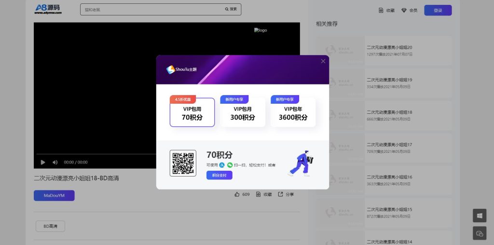Click the 积分支付 button
Image resolution: width=494 pixels, height=245 pixels.
tap(220, 175)
